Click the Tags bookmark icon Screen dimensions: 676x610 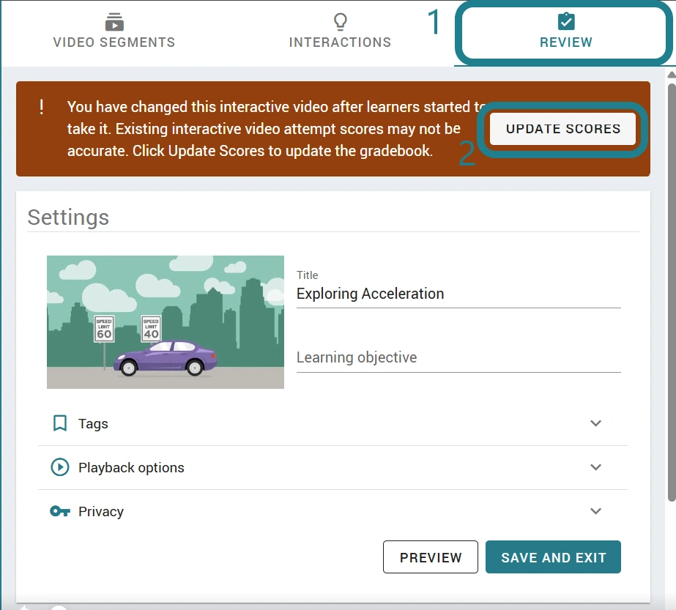60,423
